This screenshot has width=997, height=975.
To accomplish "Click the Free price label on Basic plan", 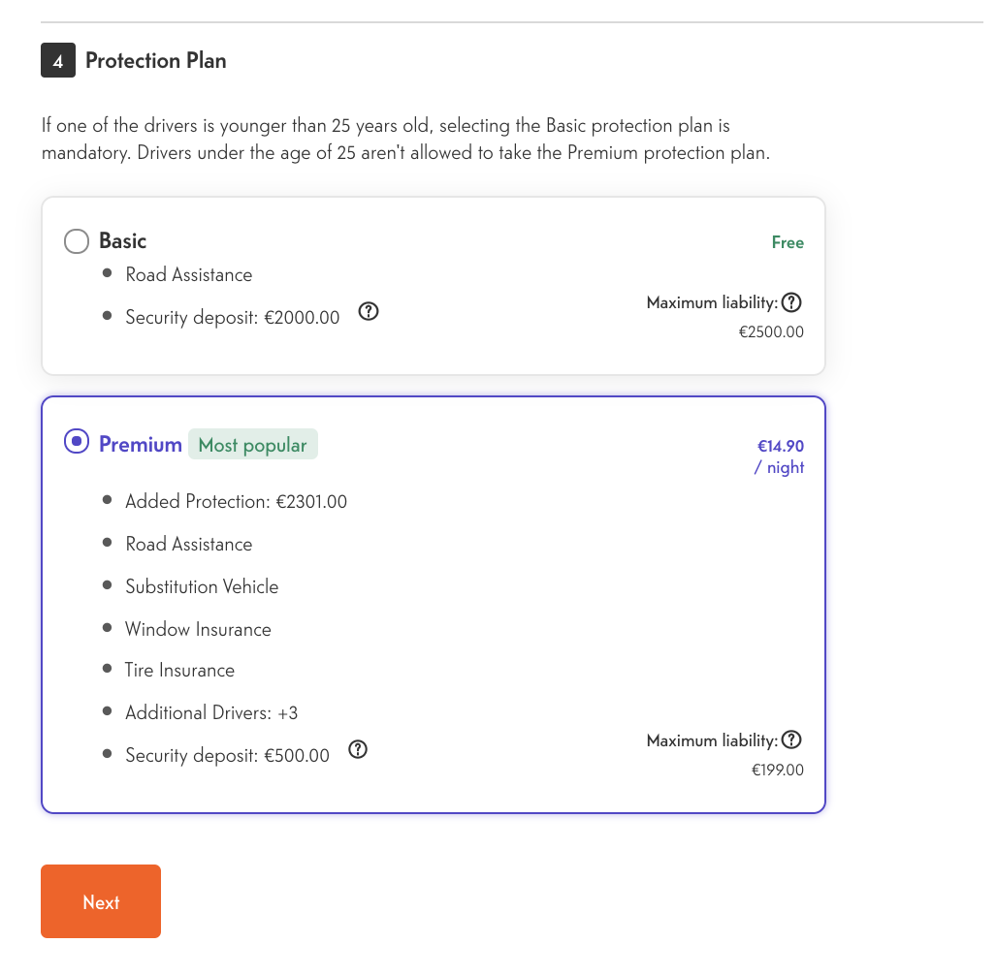I will pyautogui.click(x=787, y=242).
